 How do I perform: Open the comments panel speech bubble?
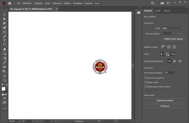[138, 13]
